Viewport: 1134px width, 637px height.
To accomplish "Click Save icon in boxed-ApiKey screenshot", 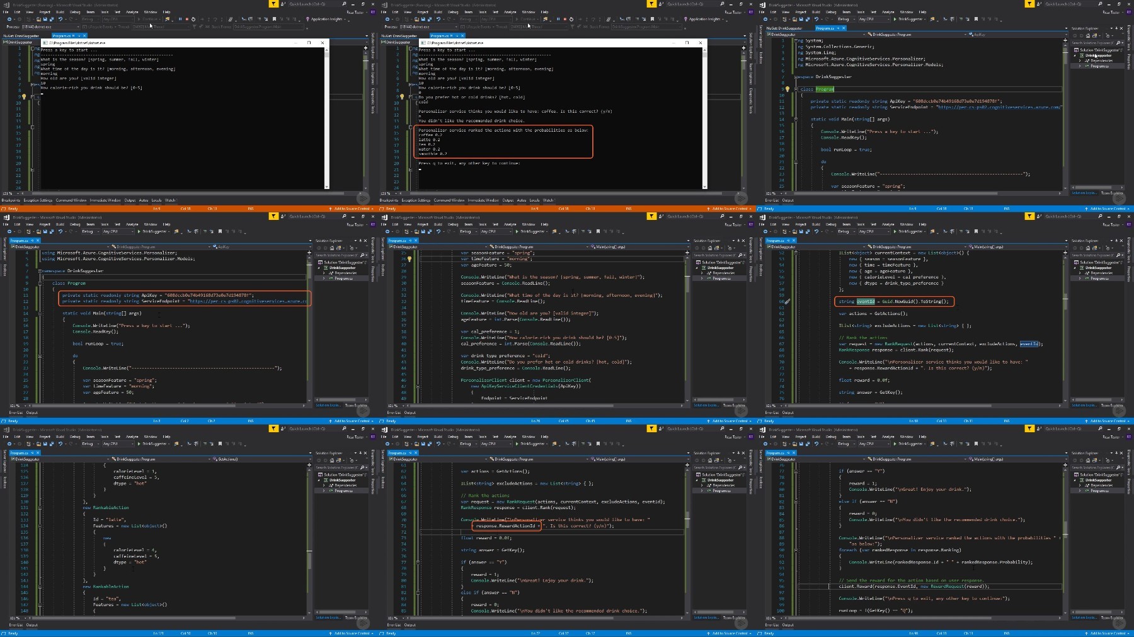I will click(x=45, y=231).
